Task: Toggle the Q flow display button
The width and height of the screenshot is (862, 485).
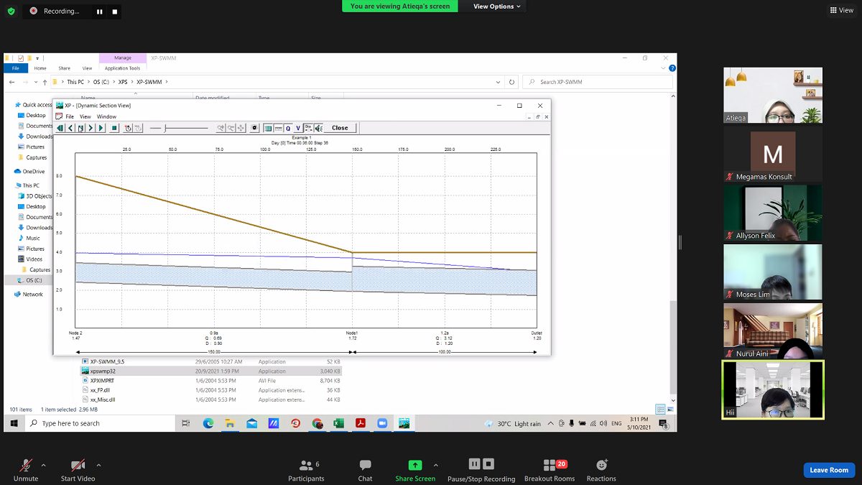Action: [287, 128]
